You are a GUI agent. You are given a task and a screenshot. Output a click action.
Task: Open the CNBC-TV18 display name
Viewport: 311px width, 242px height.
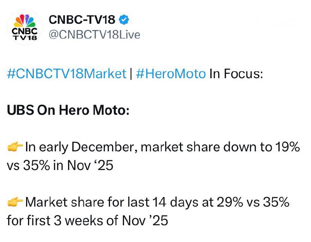tap(82, 19)
